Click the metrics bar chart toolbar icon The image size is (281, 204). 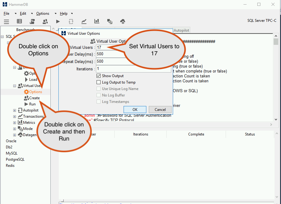click(x=97, y=21)
